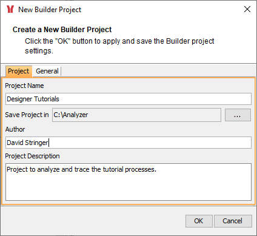Image resolution: width=257 pixels, height=236 pixels.
Task: Cancel the new project dialog
Action: point(233,221)
